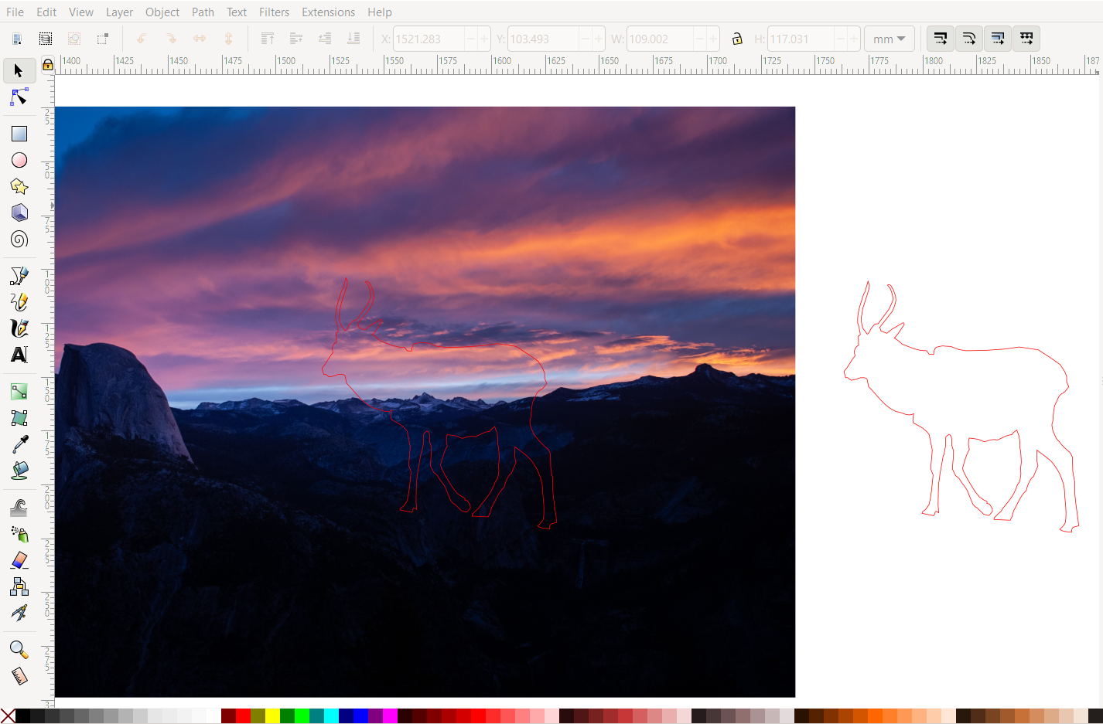
Task: Open the Layer menu
Action: [x=119, y=12]
